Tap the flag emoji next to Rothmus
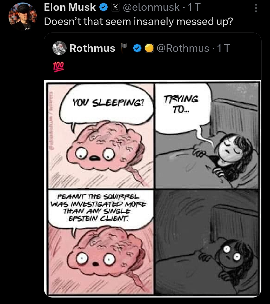This screenshot has width=270, height=304. [124, 48]
